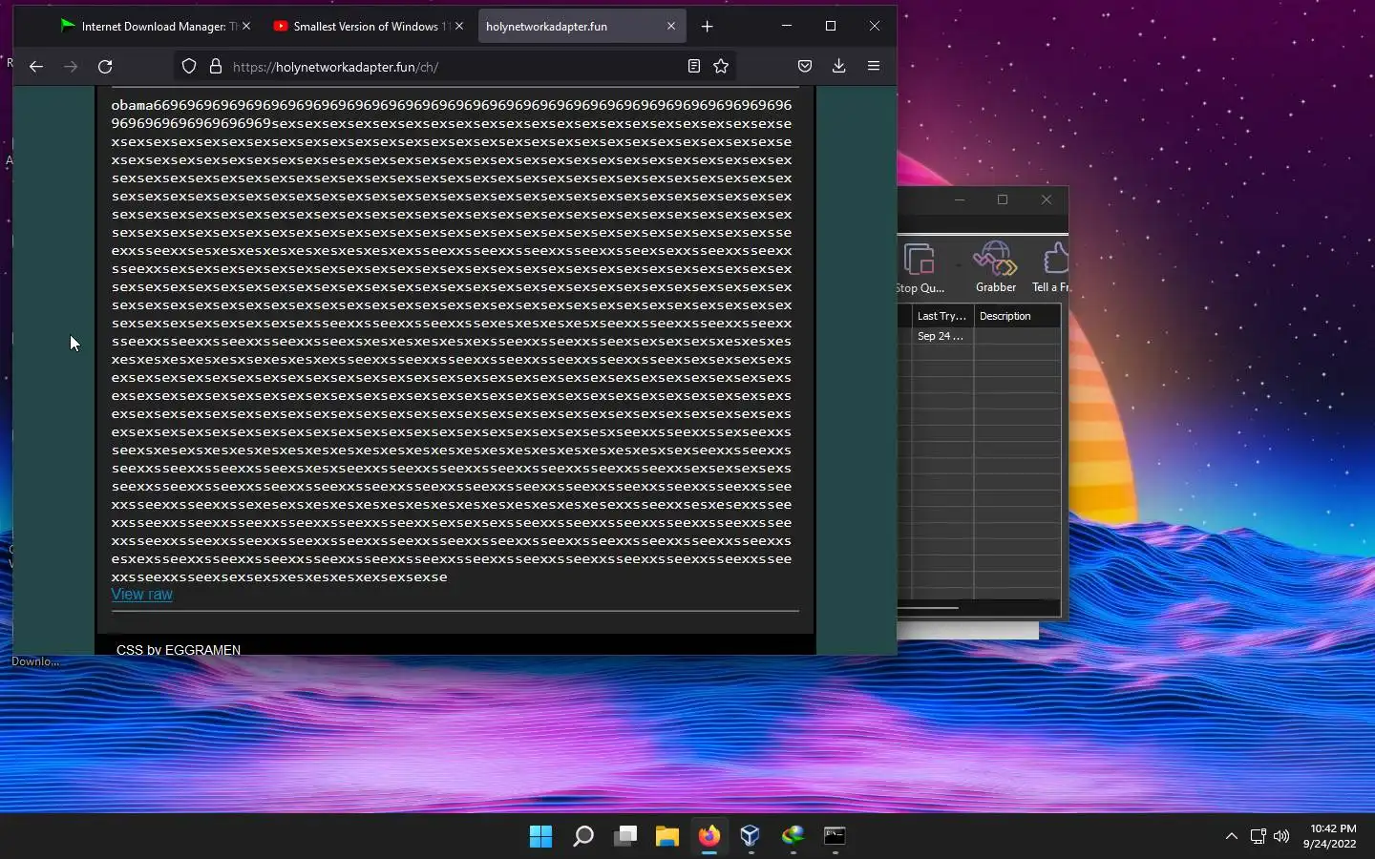Image resolution: width=1375 pixels, height=859 pixels.
Task: Maximize the IDM window
Action: pos(1003,199)
